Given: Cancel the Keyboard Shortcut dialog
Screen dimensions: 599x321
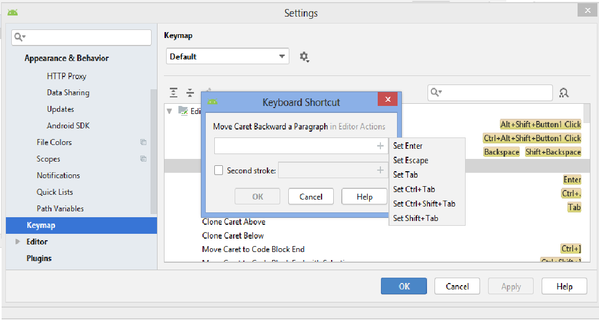Looking at the screenshot, I should 311,196.
